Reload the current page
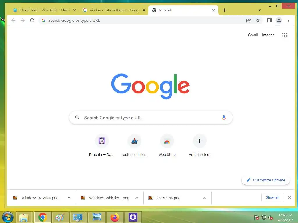The height and width of the screenshot is (223, 298). 32,20
